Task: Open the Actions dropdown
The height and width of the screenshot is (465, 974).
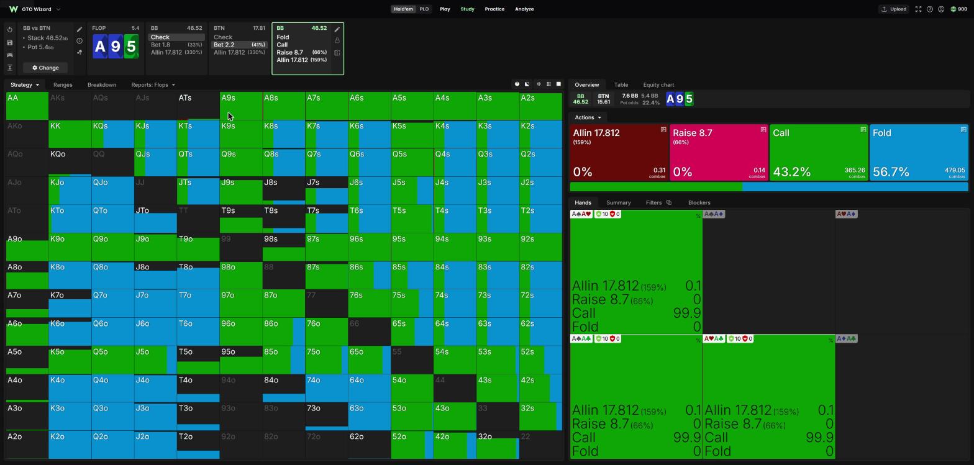Action: 588,117
